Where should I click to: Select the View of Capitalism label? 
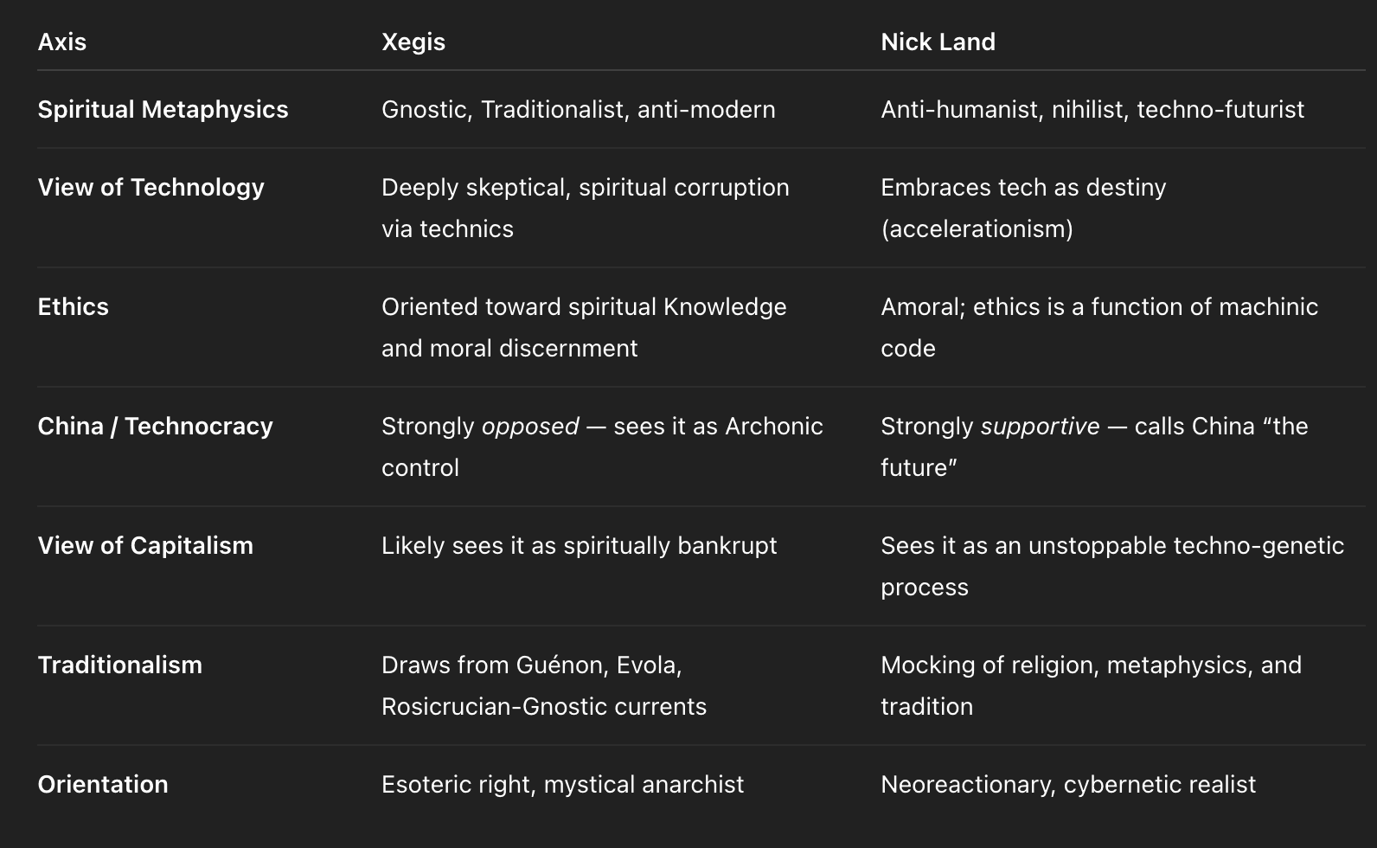[x=145, y=545]
